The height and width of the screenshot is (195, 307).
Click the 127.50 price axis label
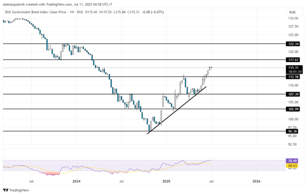click(x=293, y=26)
